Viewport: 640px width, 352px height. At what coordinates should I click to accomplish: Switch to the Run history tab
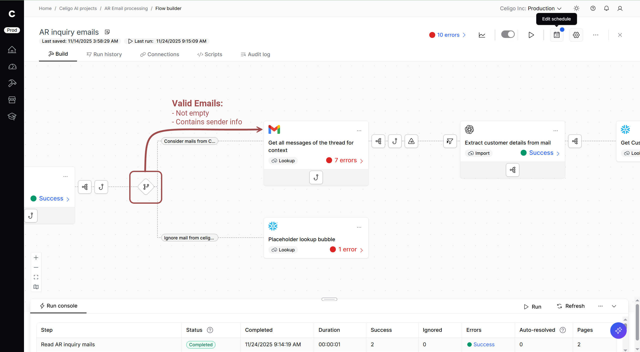(104, 54)
